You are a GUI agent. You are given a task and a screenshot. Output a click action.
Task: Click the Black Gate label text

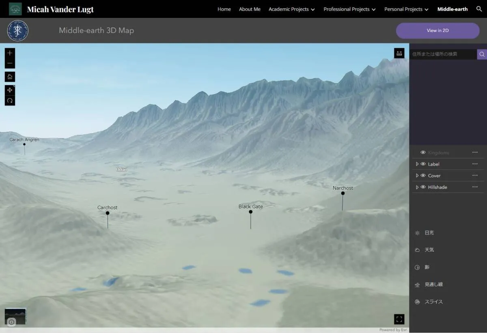tap(250, 206)
